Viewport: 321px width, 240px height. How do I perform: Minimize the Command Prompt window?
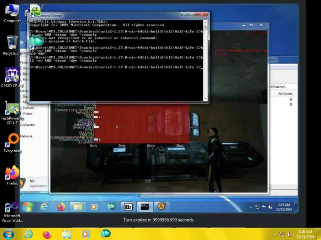(184, 14)
